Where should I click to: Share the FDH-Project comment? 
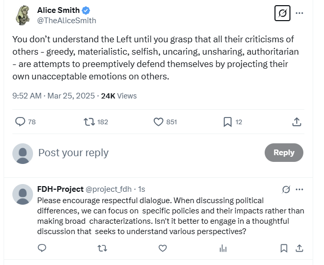pyautogui.click(x=298, y=249)
